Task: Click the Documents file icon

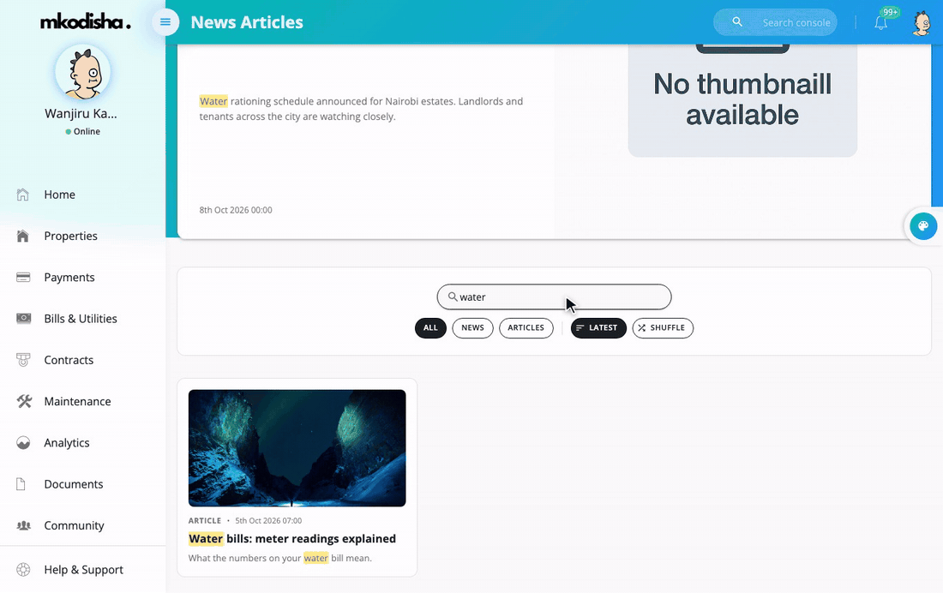Action: pos(21,484)
